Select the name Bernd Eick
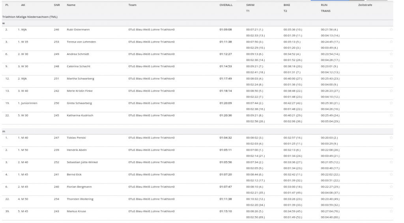This screenshot has height=223, width=404. tap(74, 175)
